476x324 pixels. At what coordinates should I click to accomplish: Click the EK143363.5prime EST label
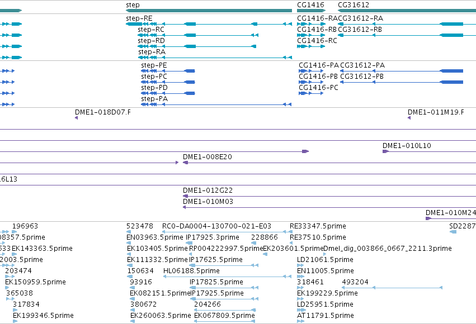(42, 249)
